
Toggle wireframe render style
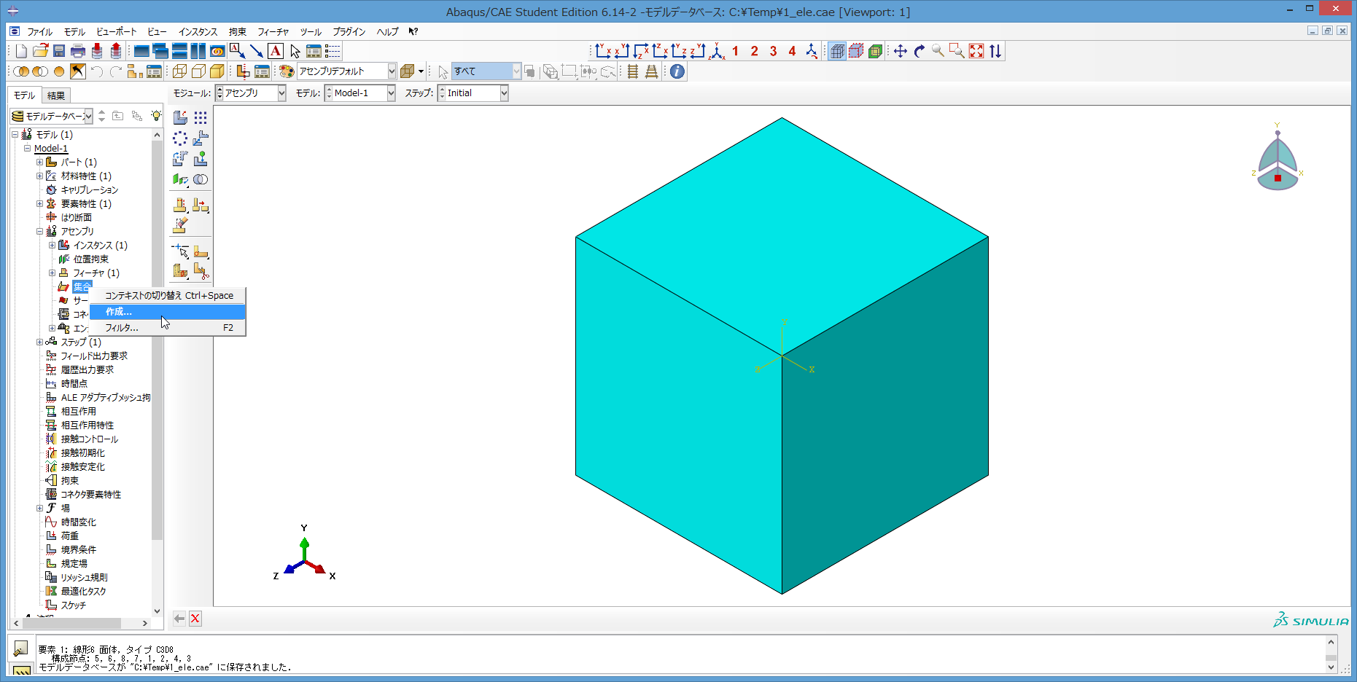[x=179, y=71]
